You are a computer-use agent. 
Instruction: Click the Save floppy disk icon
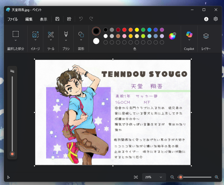[57, 19]
